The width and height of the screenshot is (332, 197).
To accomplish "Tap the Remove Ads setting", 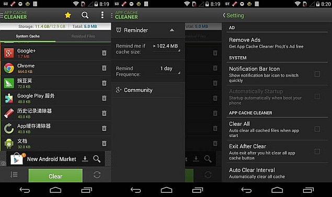I will point(277,43).
